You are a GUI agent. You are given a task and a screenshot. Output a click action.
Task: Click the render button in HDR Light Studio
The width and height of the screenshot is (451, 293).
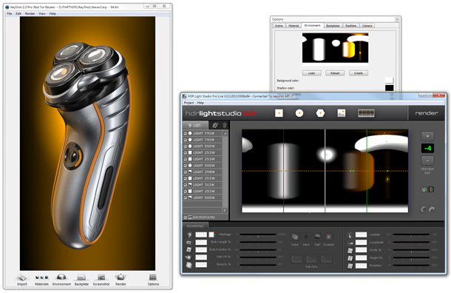point(427,113)
